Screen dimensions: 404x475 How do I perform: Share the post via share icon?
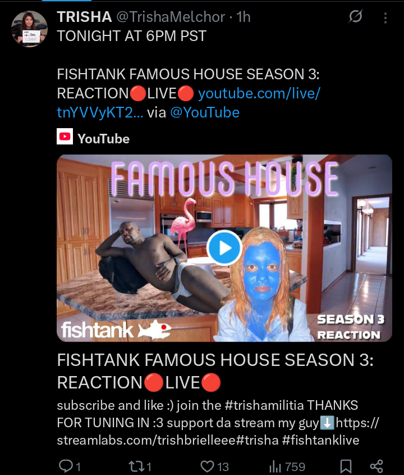tap(377, 466)
